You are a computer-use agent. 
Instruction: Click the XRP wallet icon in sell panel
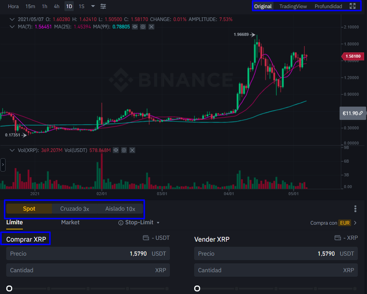[338, 238]
